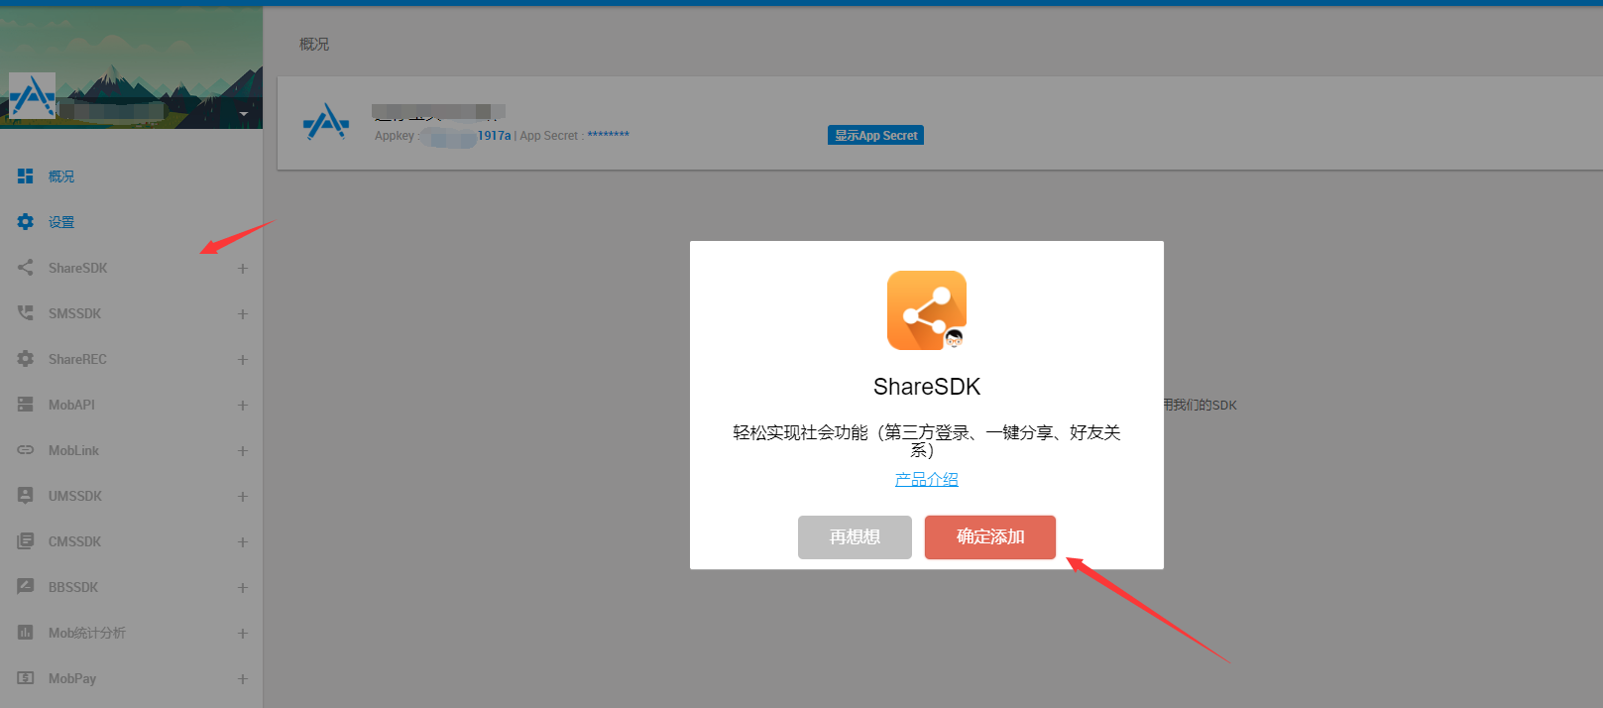Click the 设置 gear icon

click(26, 221)
